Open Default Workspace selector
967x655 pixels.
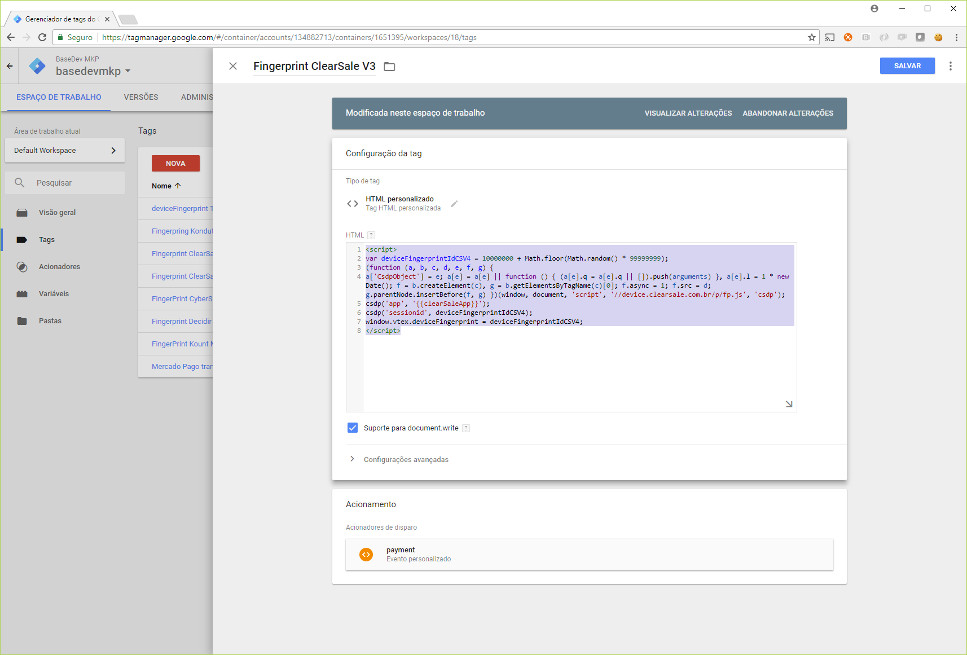pos(64,150)
